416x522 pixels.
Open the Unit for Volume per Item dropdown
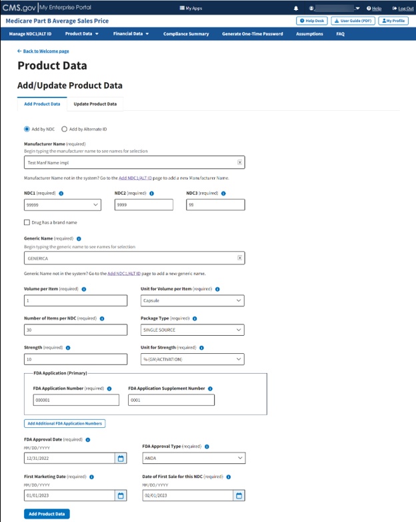[x=192, y=300]
